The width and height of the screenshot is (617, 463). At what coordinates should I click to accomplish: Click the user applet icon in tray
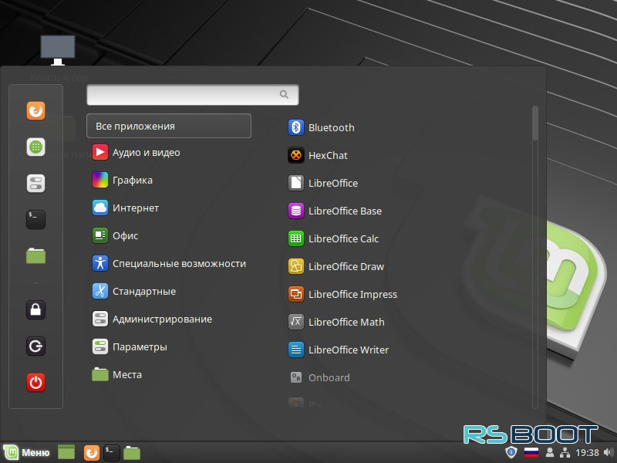pyautogui.click(x=550, y=453)
